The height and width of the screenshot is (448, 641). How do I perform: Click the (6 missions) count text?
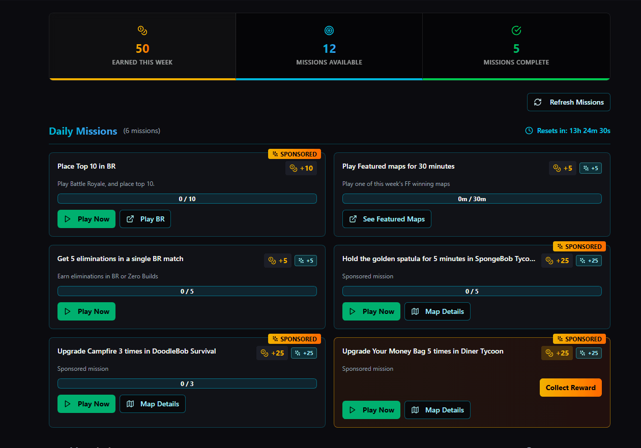point(141,131)
